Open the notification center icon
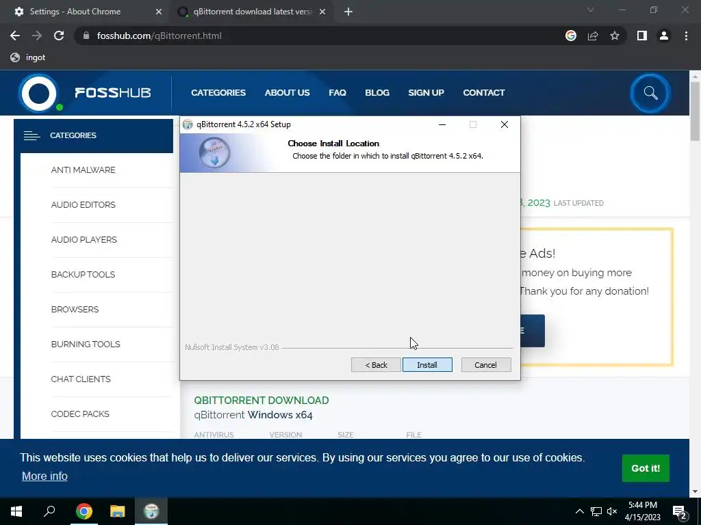 [680, 511]
